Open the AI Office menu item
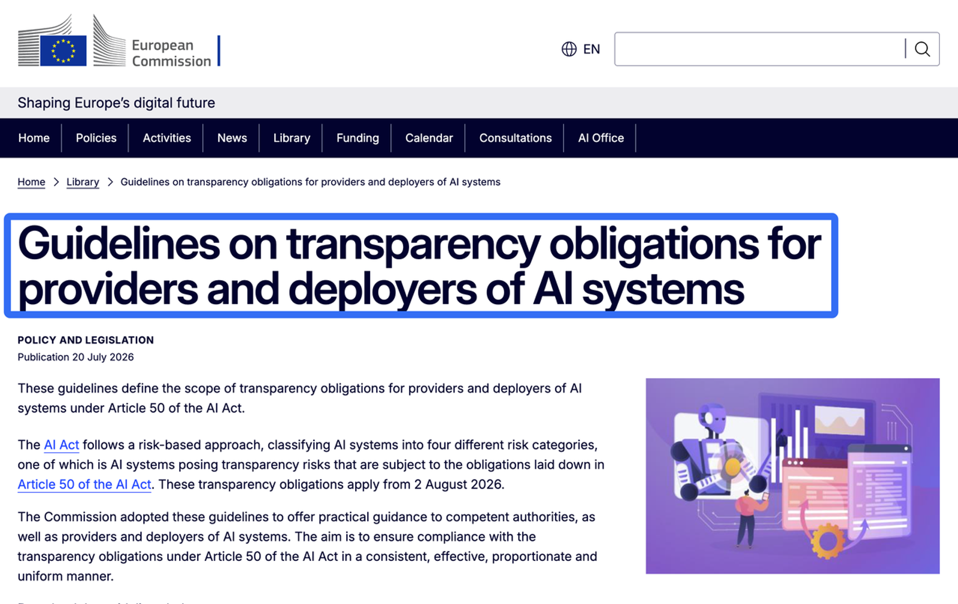 [601, 138]
